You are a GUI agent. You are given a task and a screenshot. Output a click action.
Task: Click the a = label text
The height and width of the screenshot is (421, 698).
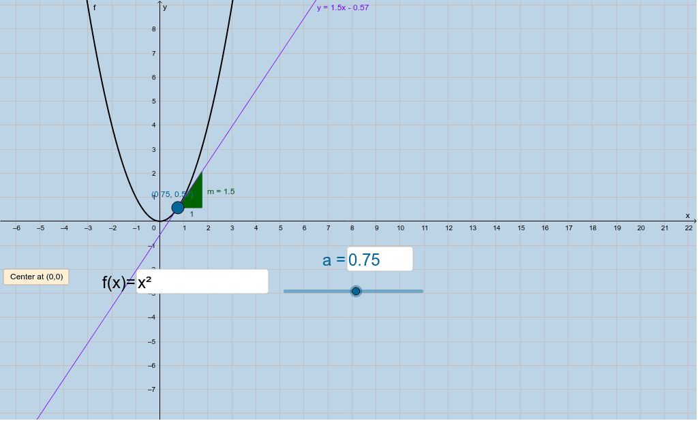pyautogui.click(x=334, y=260)
